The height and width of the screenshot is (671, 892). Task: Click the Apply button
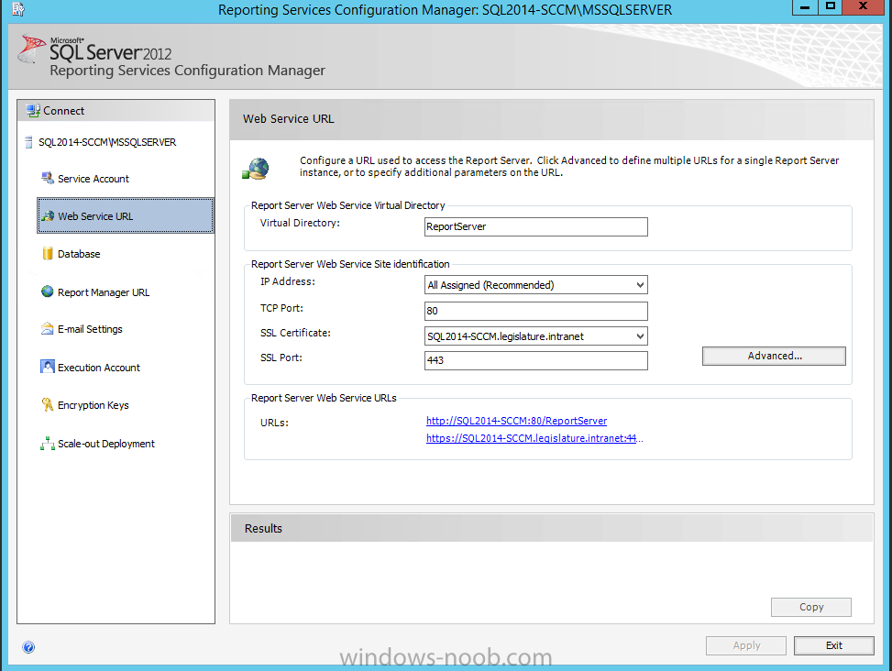[x=746, y=645]
